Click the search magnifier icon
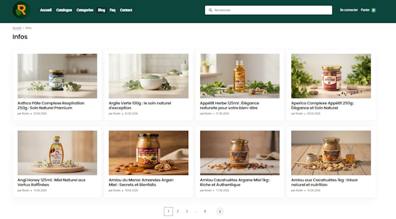Screen dimensions: 396x219 210,10
